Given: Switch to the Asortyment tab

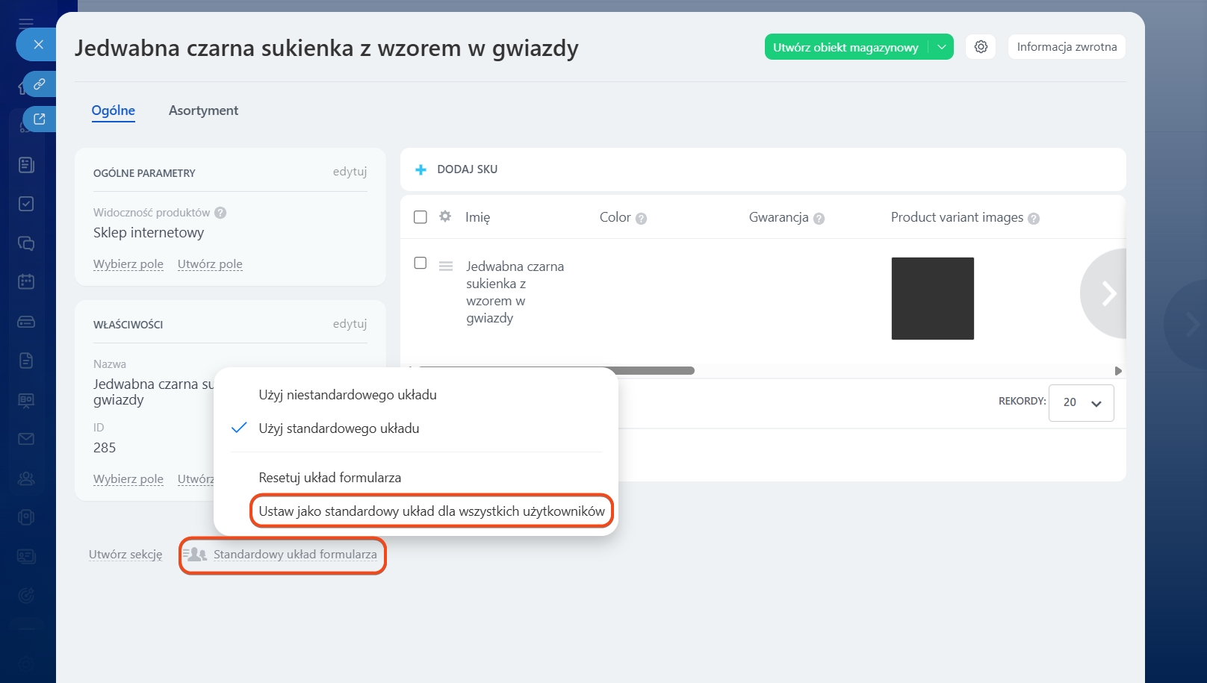Looking at the screenshot, I should tap(203, 110).
